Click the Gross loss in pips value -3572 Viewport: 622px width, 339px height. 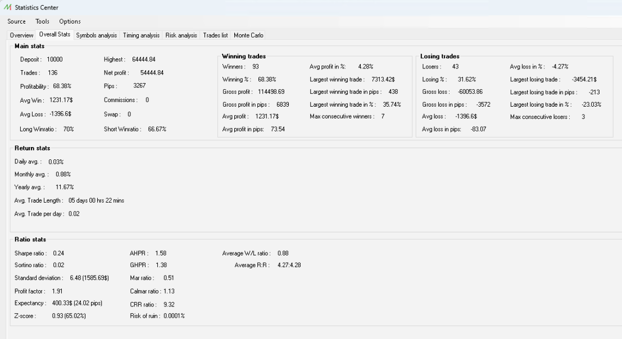point(483,104)
